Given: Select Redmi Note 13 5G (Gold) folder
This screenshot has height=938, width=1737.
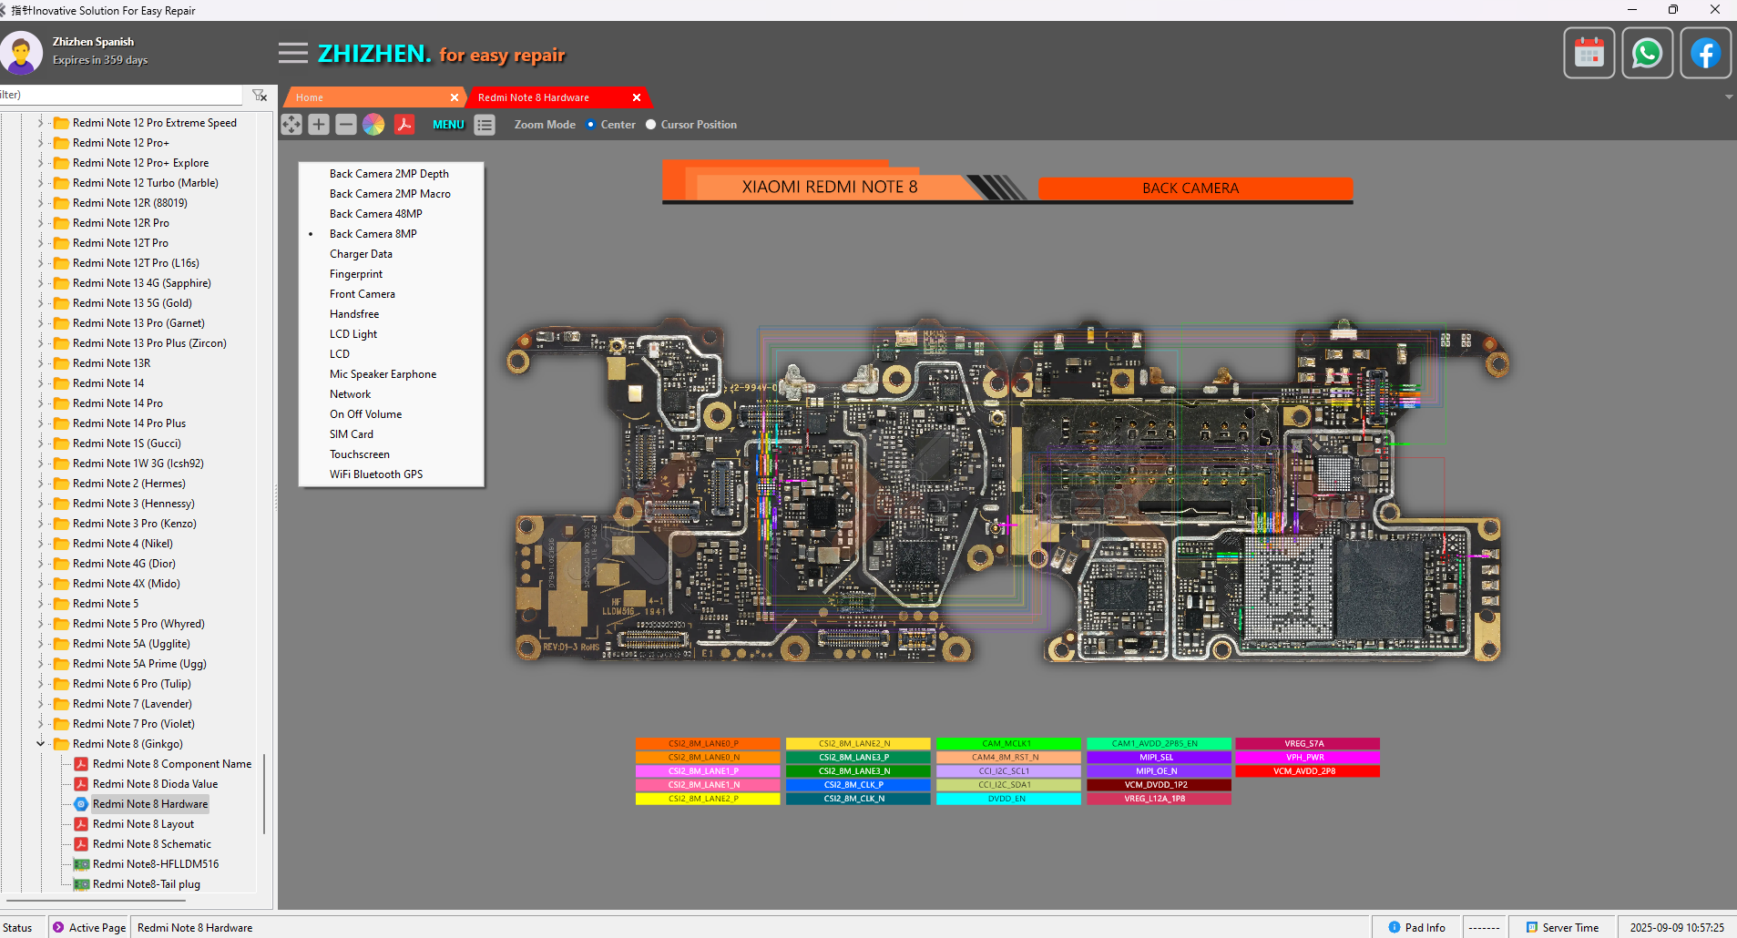Looking at the screenshot, I should coord(132,303).
